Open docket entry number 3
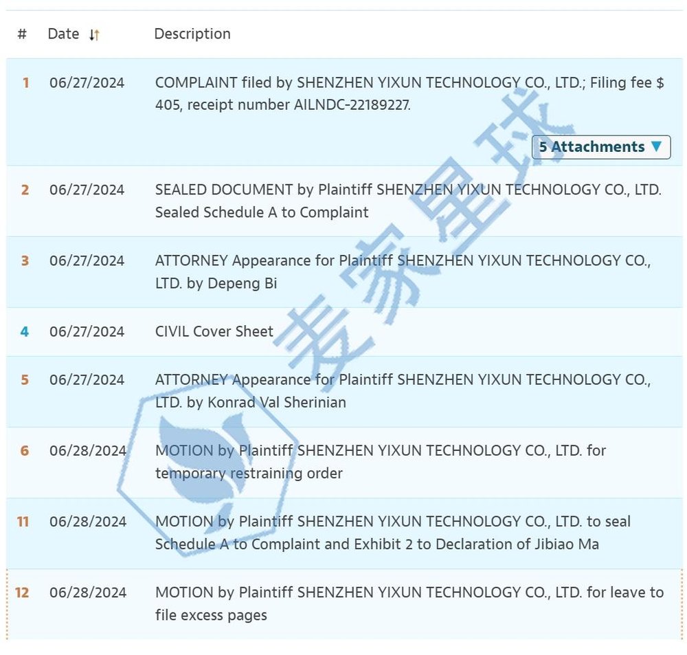 tap(25, 261)
